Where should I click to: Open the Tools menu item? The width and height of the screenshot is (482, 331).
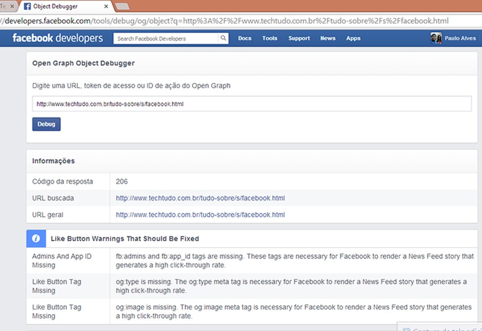pos(269,38)
